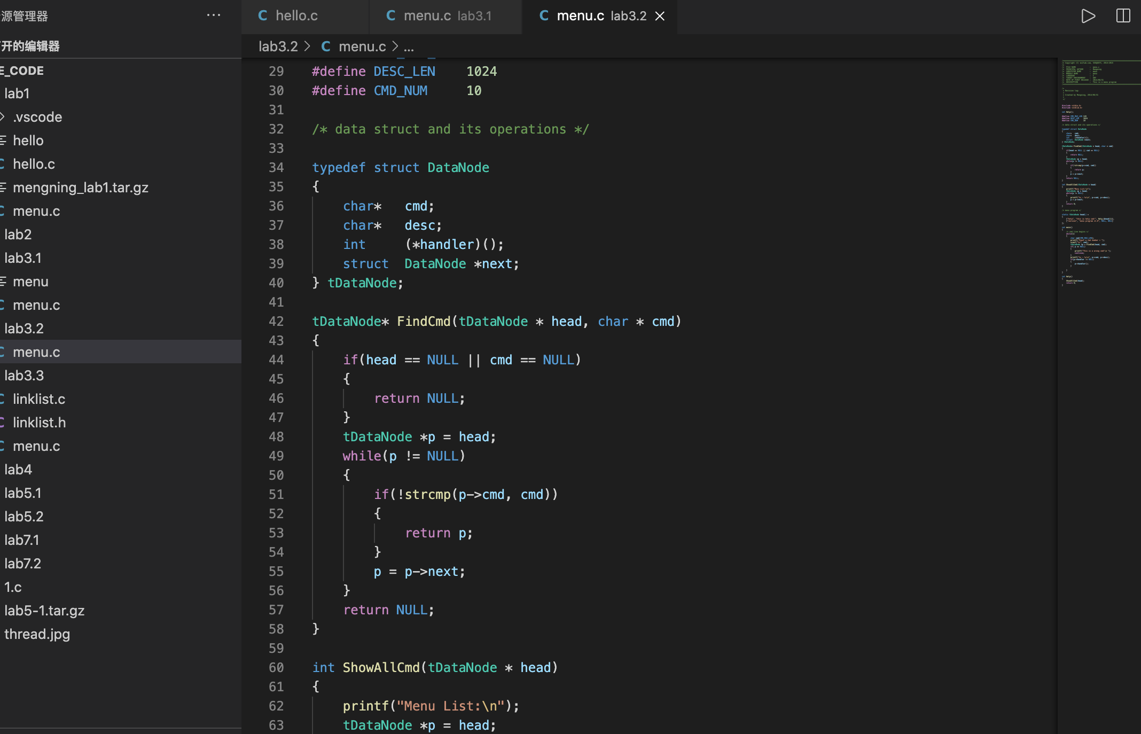Click the C icon on hello.c tab
This screenshot has height=734, width=1141.
263,15
